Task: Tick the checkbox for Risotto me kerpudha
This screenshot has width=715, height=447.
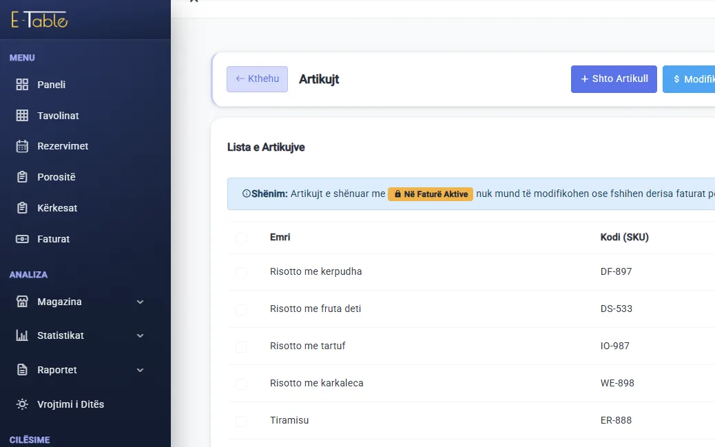Action: pyautogui.click(x=241, y=272)
